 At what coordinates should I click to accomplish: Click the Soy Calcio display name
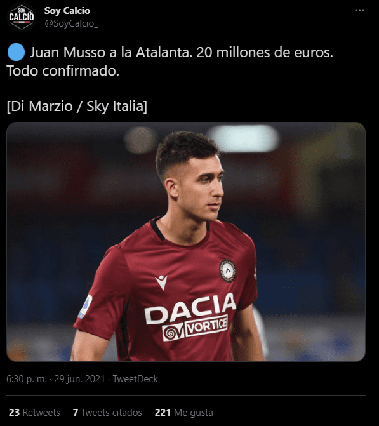click(x=67, y=11)
